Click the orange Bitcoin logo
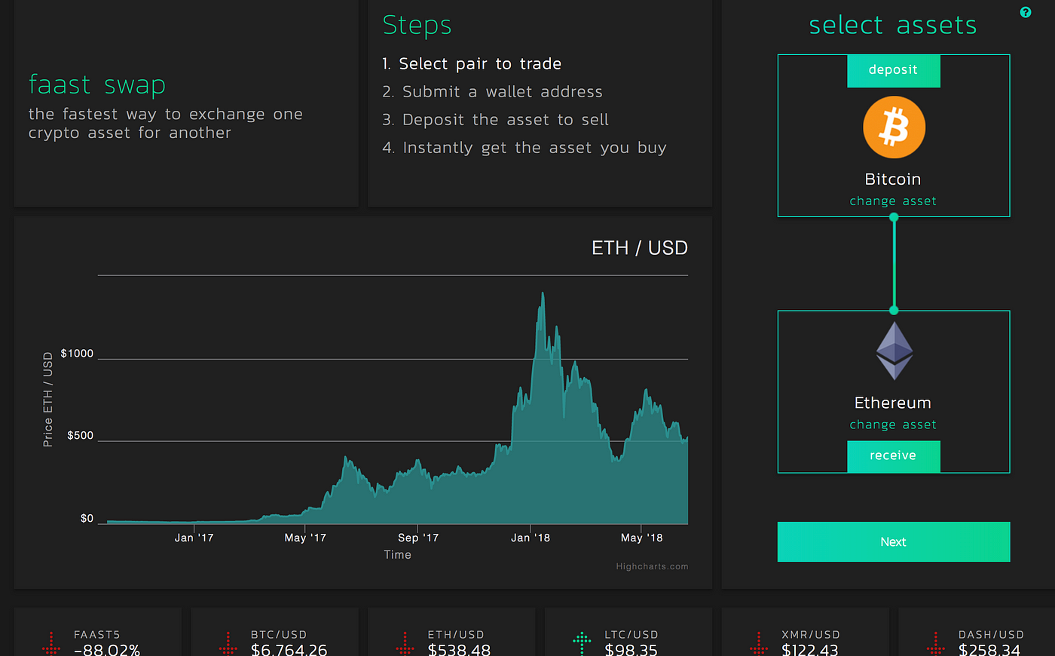Viewport: 1055px width, 656px height. point(894,127)
